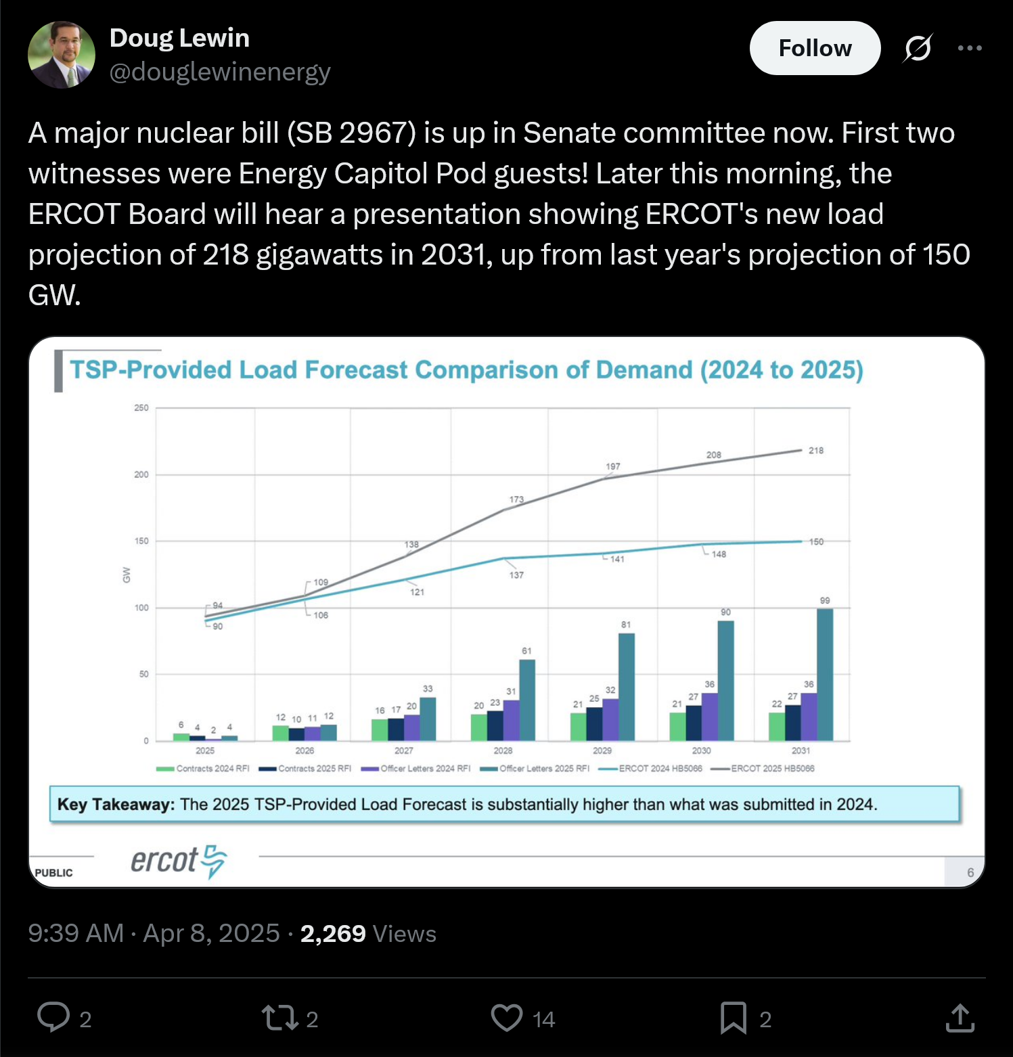Open the Doug Lewin display name link

pyautogui.click(x=179, y=38)
